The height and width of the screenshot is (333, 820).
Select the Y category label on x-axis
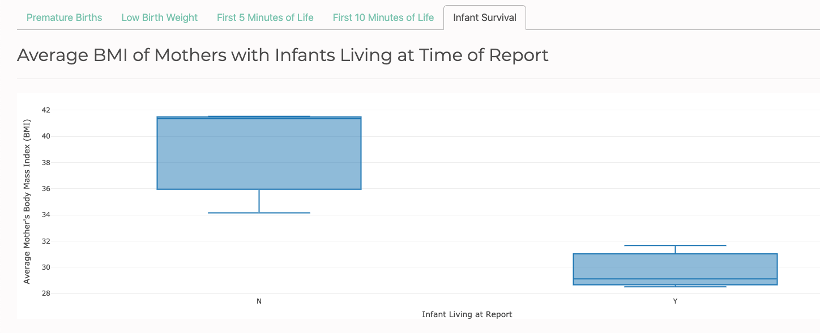pos(675,301)
